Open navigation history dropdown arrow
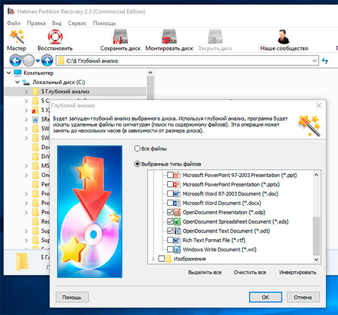The image size is (338, 315). [38, 61]
